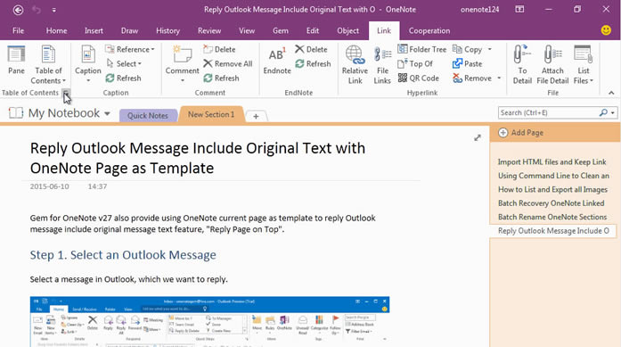This screenshot has width=621, height=347.
Task: Click Remove All comments
Action: click(228, 63)
